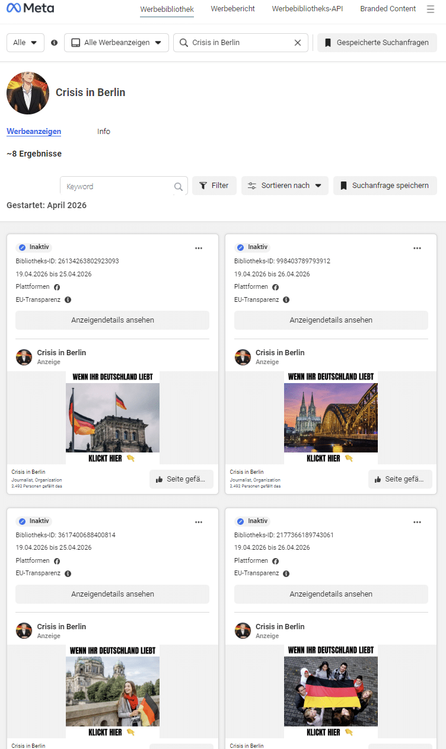Click Facebook platform icon in ad 26134263802923093
Screen dimensions: 446x749
click(57, 287)
